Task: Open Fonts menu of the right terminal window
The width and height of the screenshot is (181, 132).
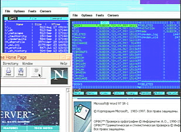Action: tap(100, 15)
